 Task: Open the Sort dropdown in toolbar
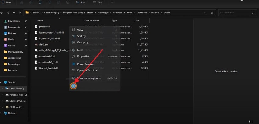click(82, 2)
